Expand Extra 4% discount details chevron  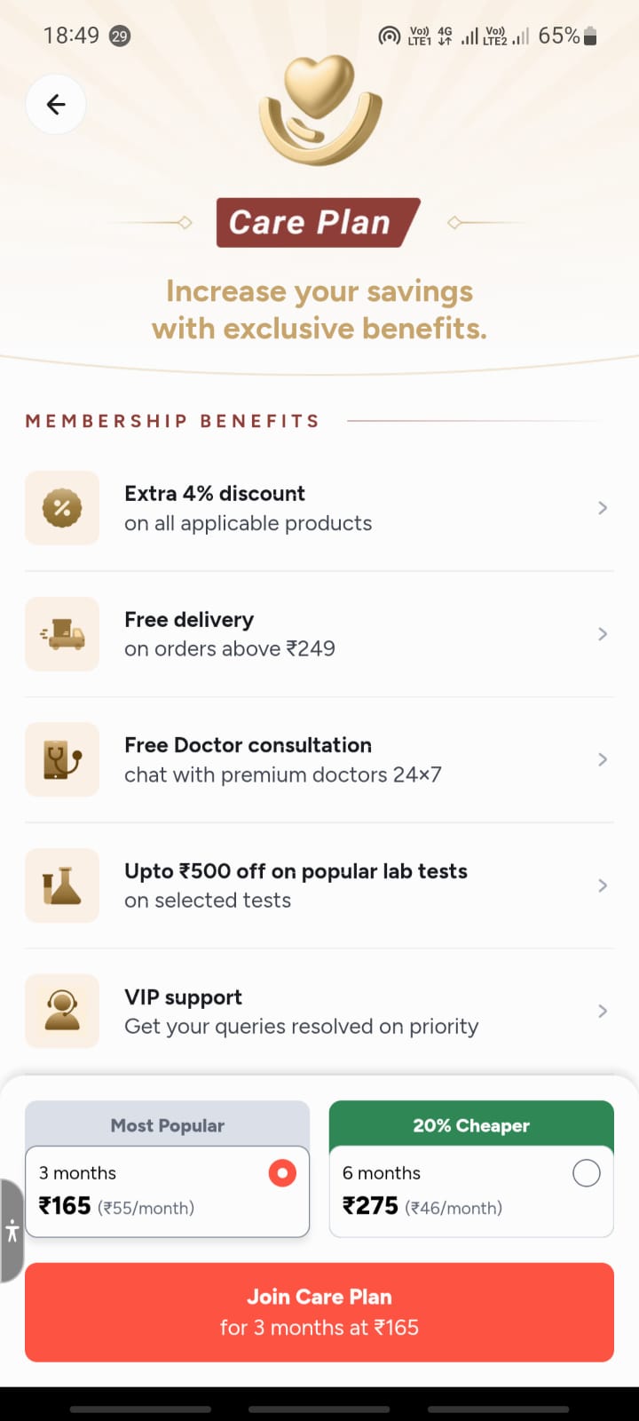[603, 508]
